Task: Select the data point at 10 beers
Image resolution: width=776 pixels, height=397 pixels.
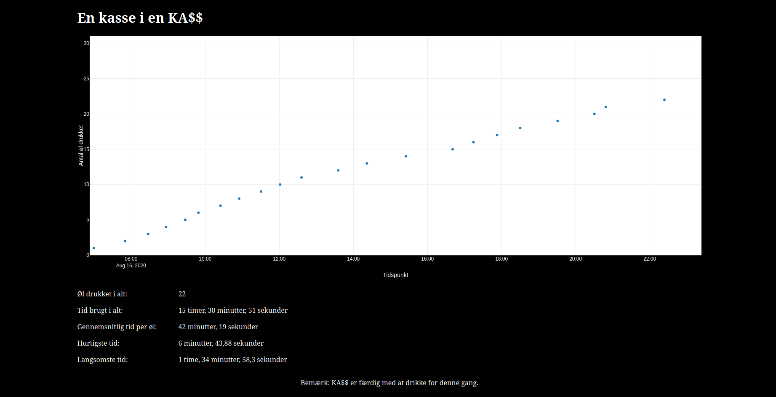Action: [x=280, y=184]
